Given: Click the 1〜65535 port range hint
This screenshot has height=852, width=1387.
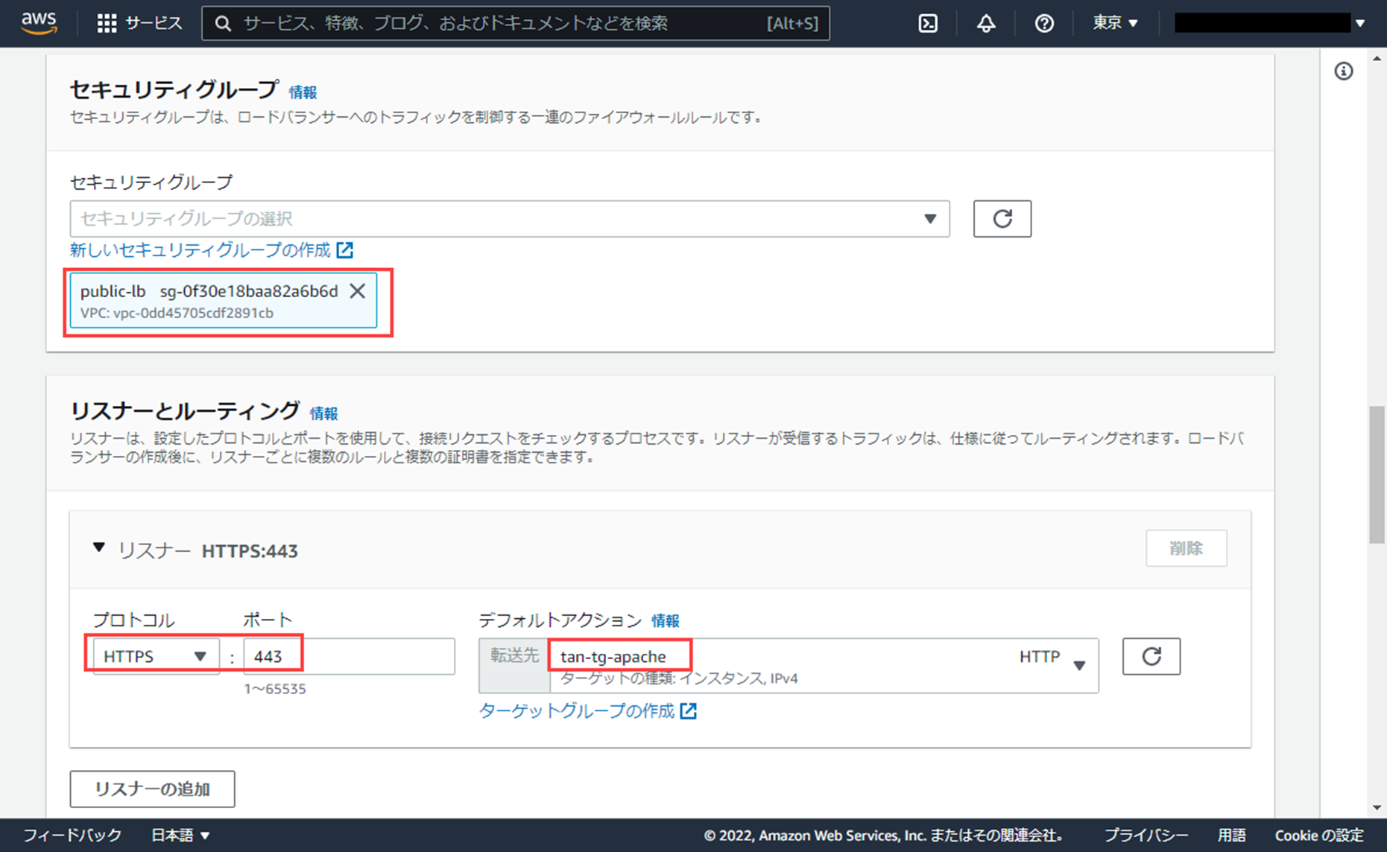Looking at the screenshot, I should [x=275, y=689].
